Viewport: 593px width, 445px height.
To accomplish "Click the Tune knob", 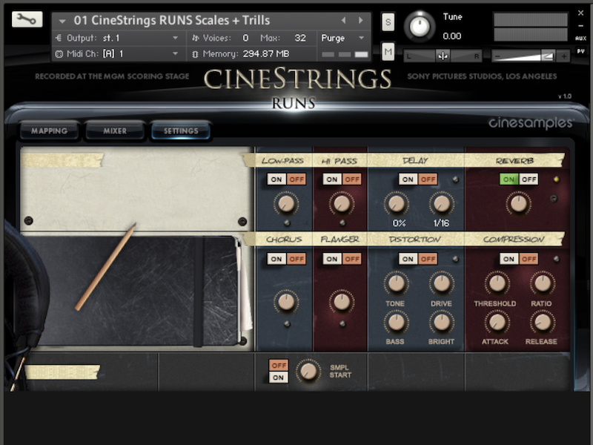I will (x=420, y=27).
